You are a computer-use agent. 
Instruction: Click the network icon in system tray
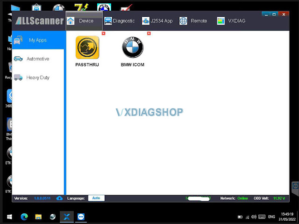[x=247, y=217]
